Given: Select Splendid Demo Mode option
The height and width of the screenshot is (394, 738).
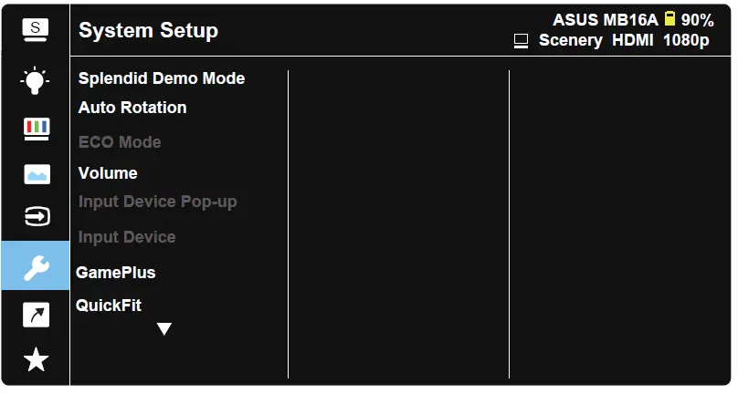Looking at the screenshot, I should point(162,78).
